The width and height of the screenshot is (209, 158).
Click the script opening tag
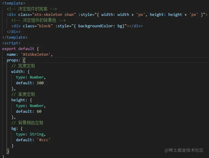11,43
